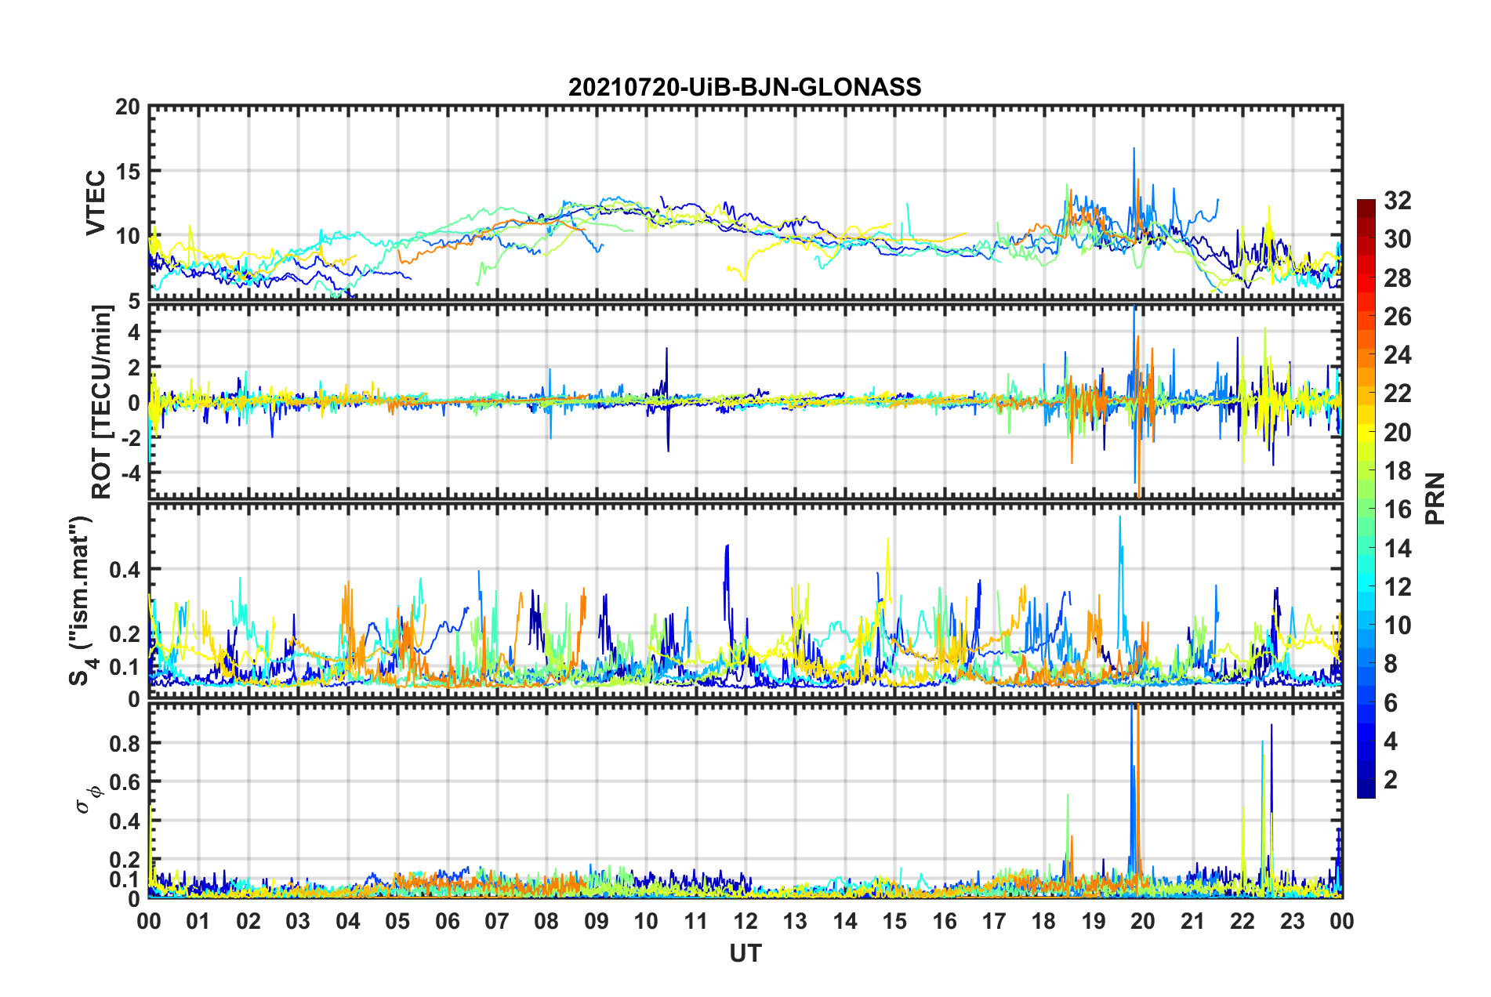Click x-axis tick label 04
Screen dimensions: 1491x997
tap(348, 921)
